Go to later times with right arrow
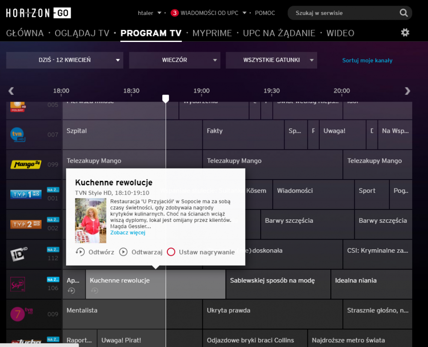Viewport: 428px width, 347px height. [x=407, y=91]
